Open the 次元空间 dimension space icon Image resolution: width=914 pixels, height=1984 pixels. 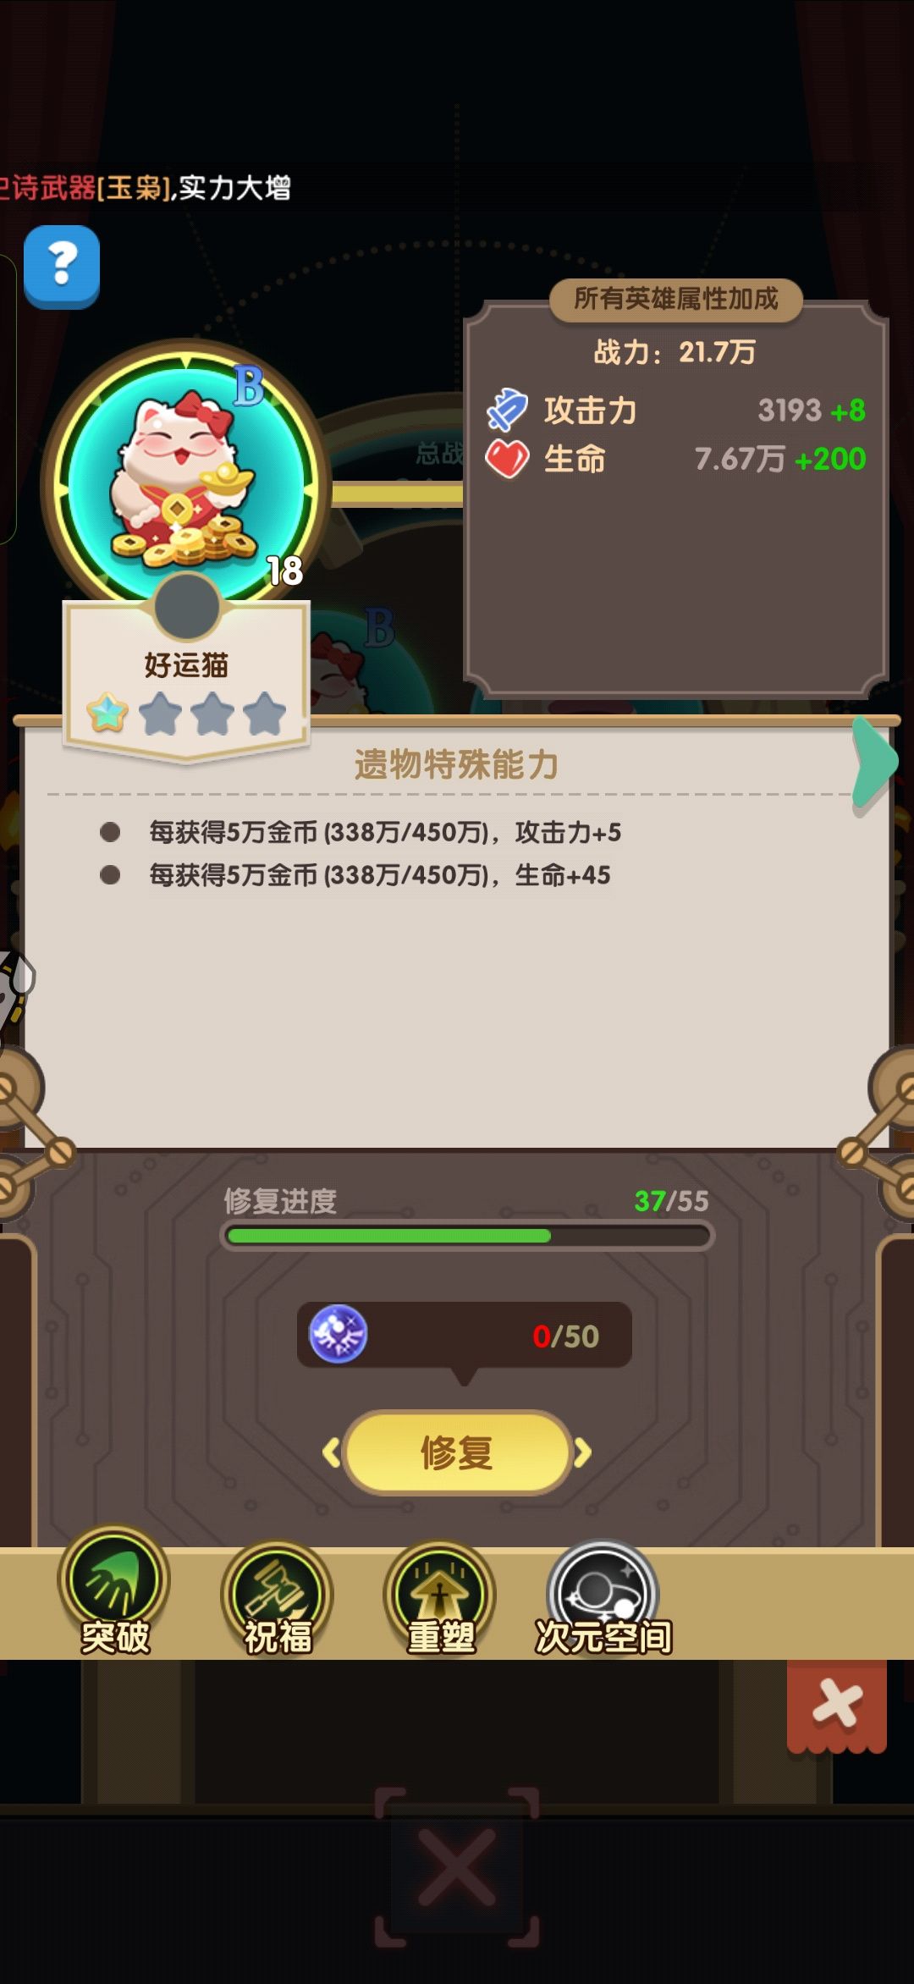[603, 1598]
